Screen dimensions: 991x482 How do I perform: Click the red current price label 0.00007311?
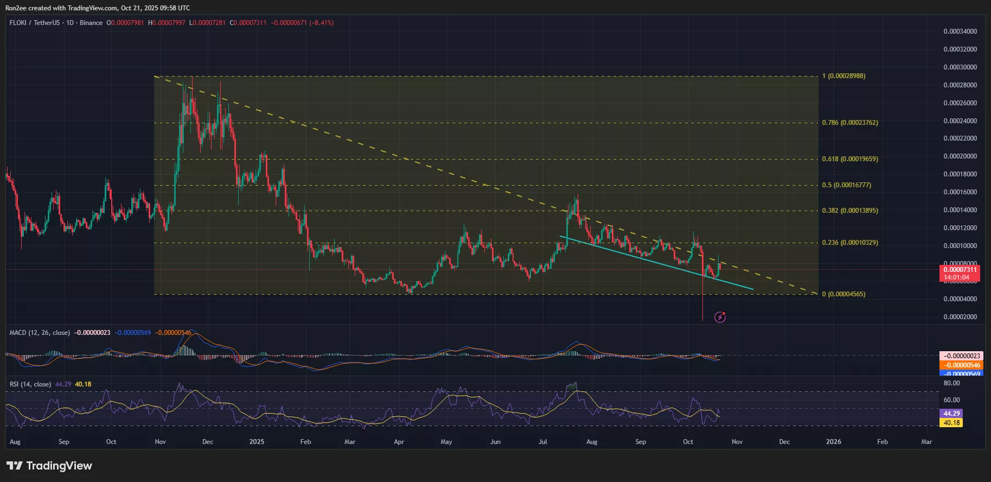[x=960, y=270]
